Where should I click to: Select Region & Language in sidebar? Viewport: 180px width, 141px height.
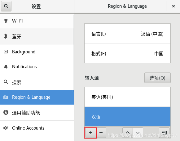(x=37, y=97)
